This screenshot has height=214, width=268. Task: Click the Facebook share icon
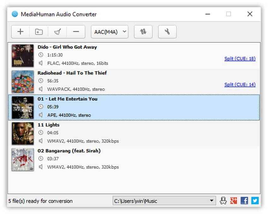click(244, 201)
